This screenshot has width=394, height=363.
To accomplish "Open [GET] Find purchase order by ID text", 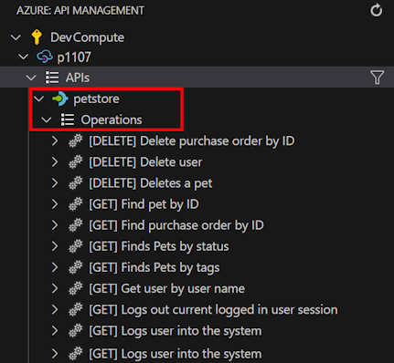I will pyautogui.click(x=176, y=225).
